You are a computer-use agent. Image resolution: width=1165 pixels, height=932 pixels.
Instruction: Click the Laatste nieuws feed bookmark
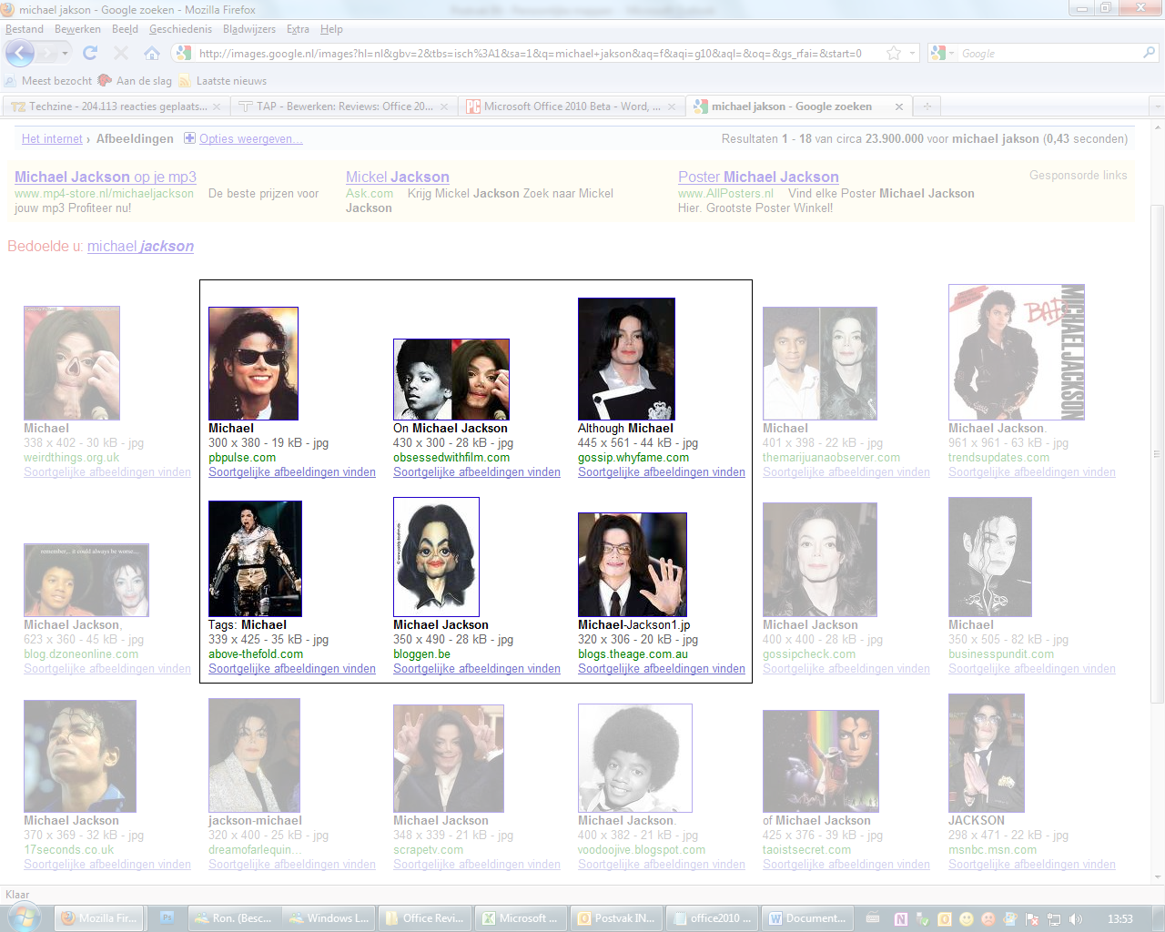(222, 81)
